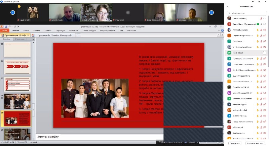Click the Включить свой звук button
269x146 pixels.
pyautogui.click(x=255, y=143)
